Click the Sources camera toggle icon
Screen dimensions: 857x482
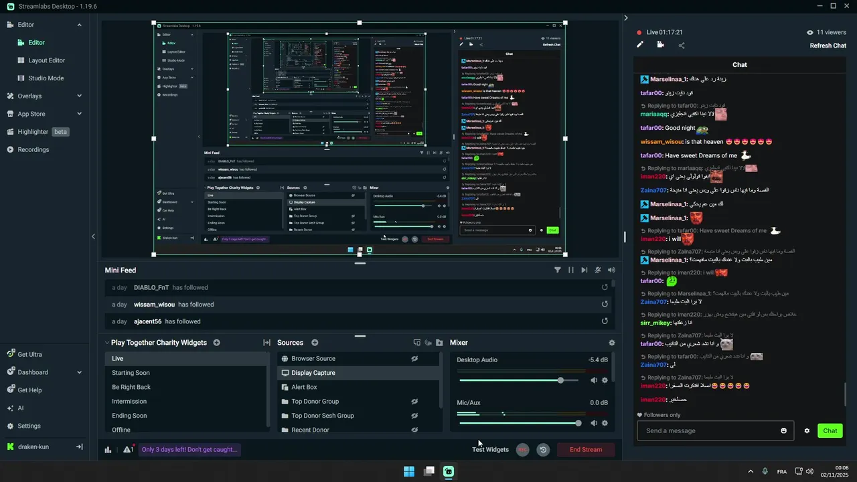428,343
